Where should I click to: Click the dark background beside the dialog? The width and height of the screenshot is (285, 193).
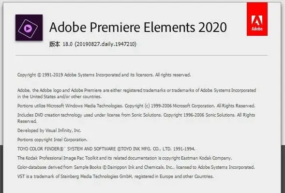pos(283,169)
